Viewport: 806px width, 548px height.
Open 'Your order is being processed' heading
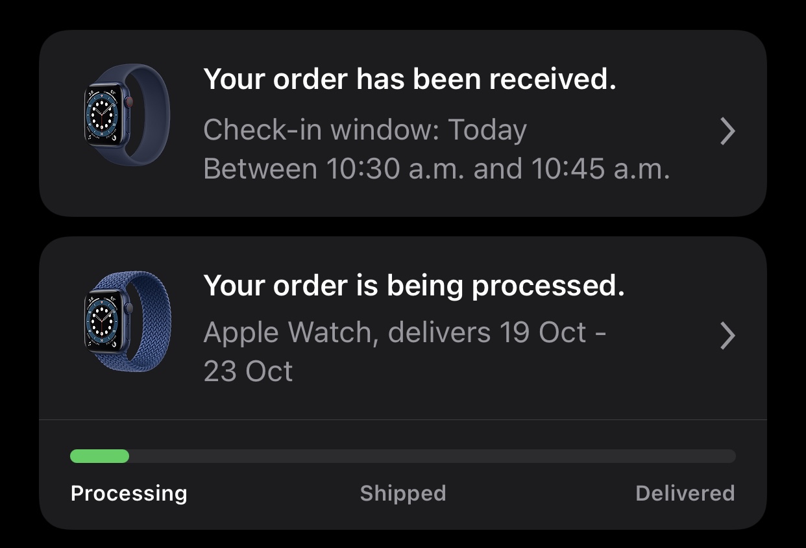(414, 285)
